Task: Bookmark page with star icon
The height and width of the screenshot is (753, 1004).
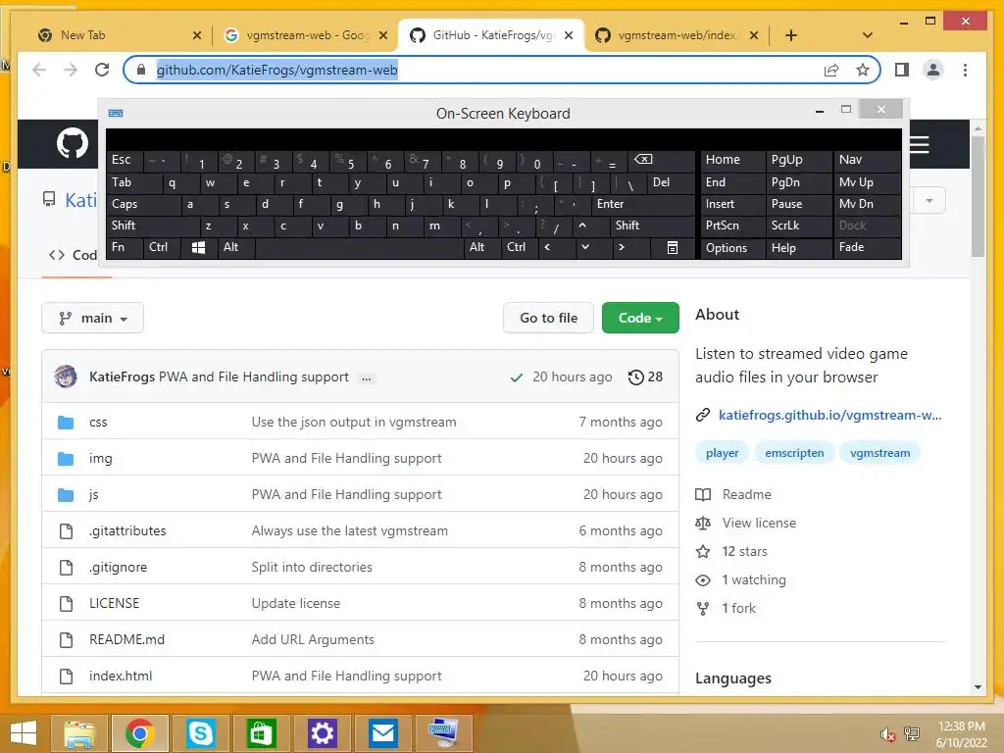Action: point(863,70)
